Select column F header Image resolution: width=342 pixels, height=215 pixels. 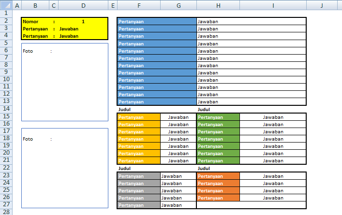[139, 5]
